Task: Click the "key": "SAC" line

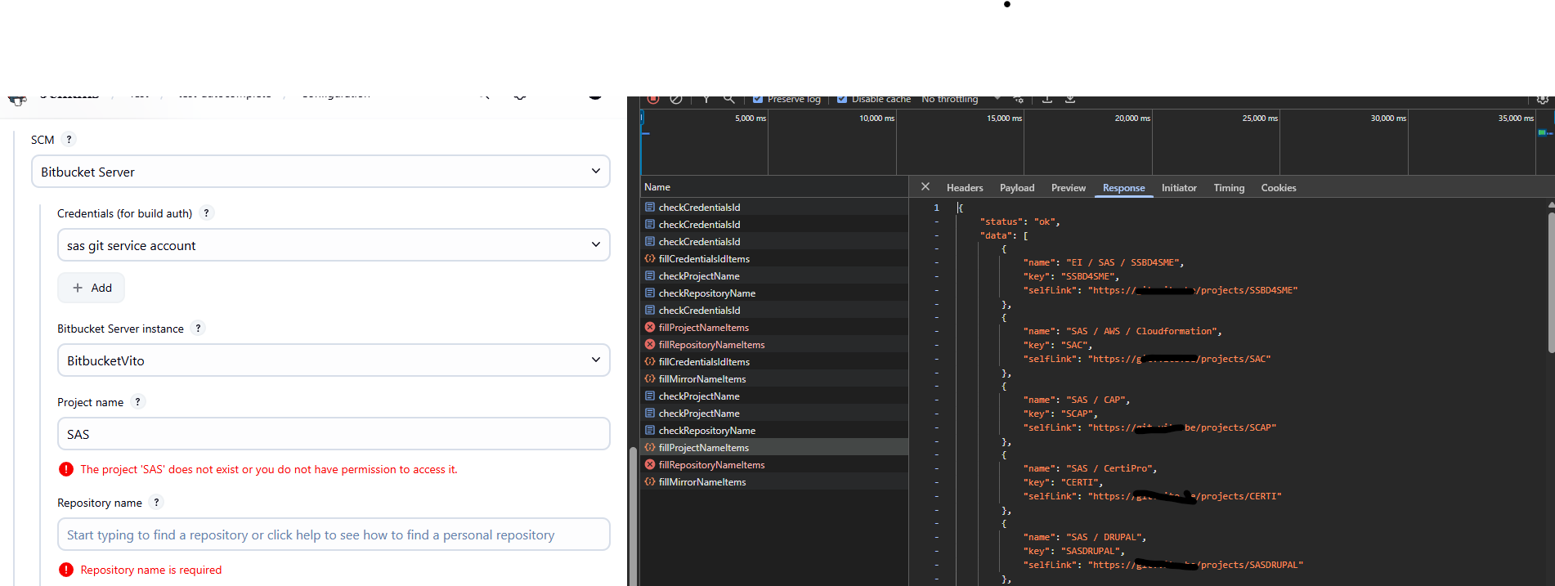Action: pyautogui.click(x=1058, y=345)
